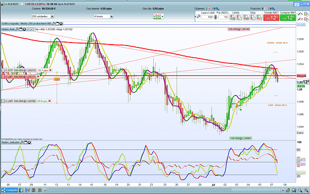The image size is (310, 194).
Task: Click the THEN order link tag
Action: (57, 79)
